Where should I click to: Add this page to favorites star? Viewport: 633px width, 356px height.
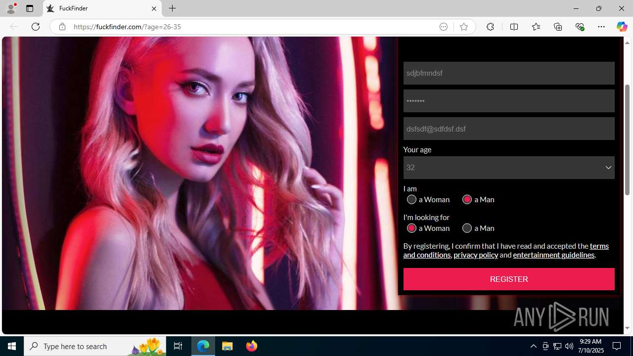pyautogui.click(x=464, y=27)
